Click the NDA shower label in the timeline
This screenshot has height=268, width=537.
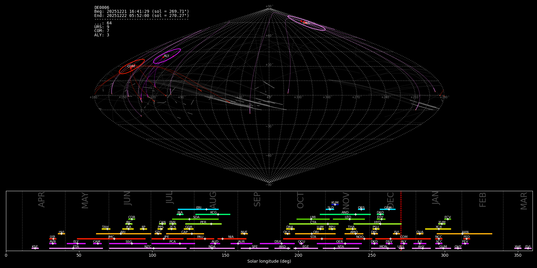click(212, 247)
